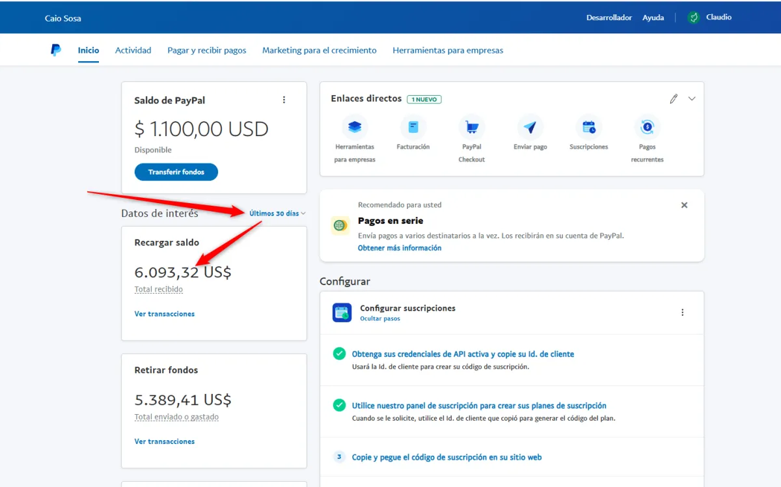
Task: Open the Suscripciones calendar icon
Action: coord(589,127)
